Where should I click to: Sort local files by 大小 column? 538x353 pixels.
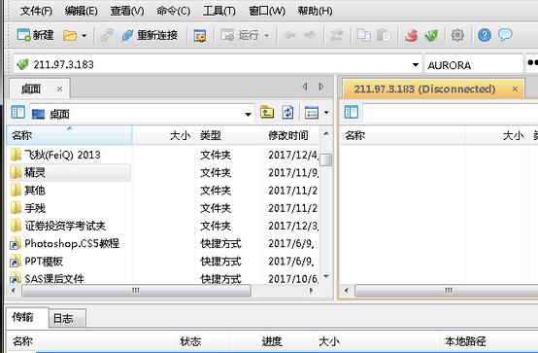(164, 135)
